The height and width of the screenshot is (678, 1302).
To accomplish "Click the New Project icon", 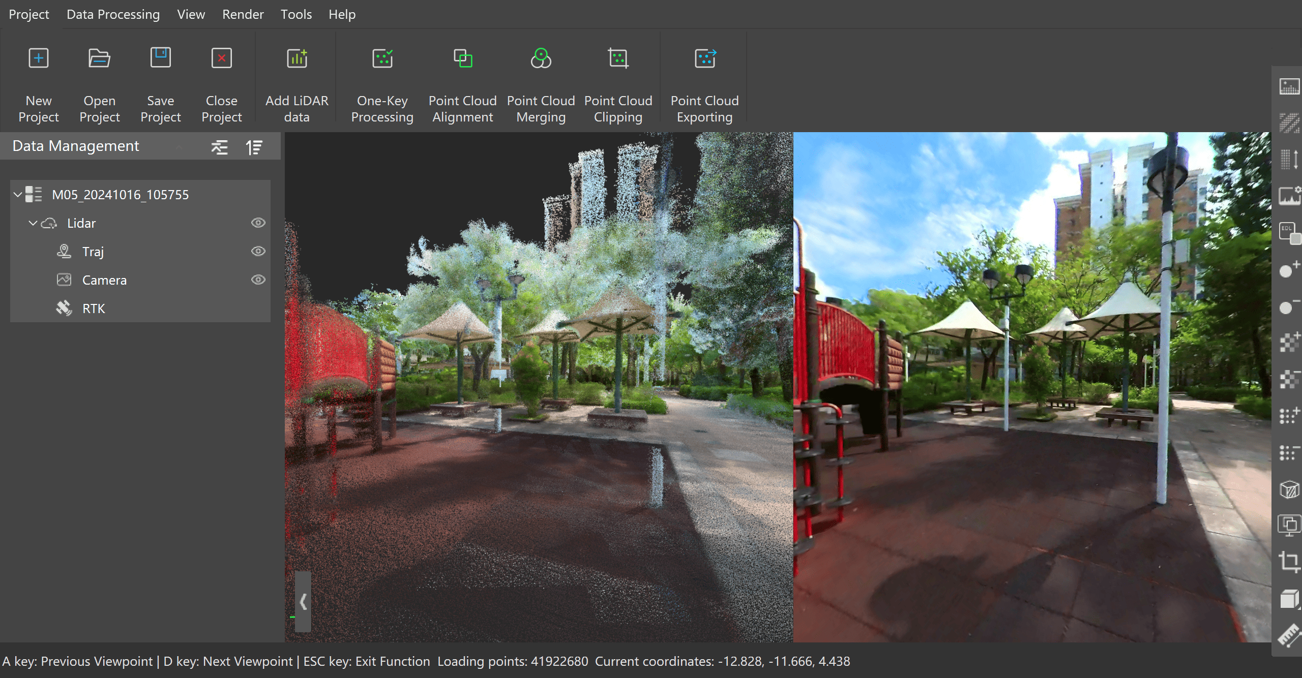I will [x=38, y=58].
